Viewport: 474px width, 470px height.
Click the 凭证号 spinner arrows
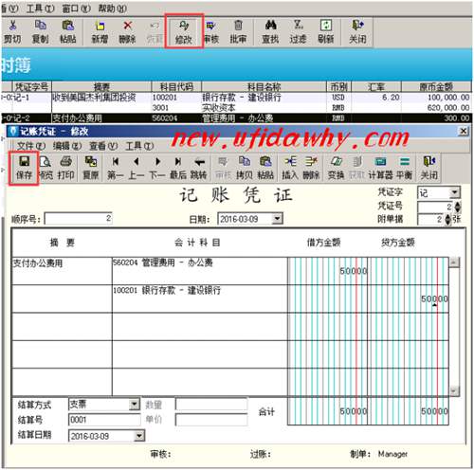pyautogui.click(x=458, y=207)
